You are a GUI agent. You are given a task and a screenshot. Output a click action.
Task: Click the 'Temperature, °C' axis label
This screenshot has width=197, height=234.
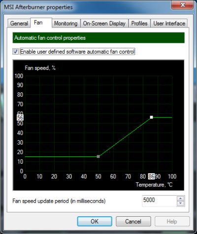pyautogui.click(x=154, y=185)
